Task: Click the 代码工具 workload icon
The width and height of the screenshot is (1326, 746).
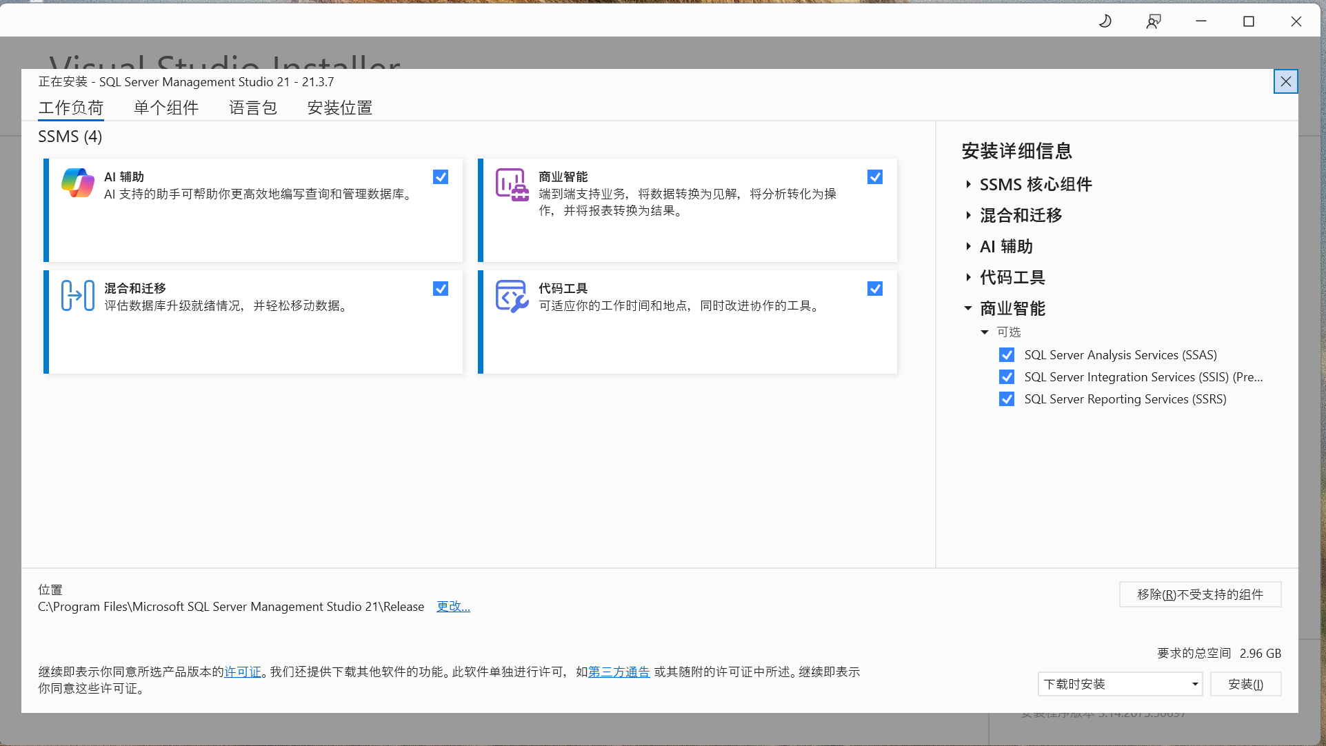Action: click(x=511, y=296)
